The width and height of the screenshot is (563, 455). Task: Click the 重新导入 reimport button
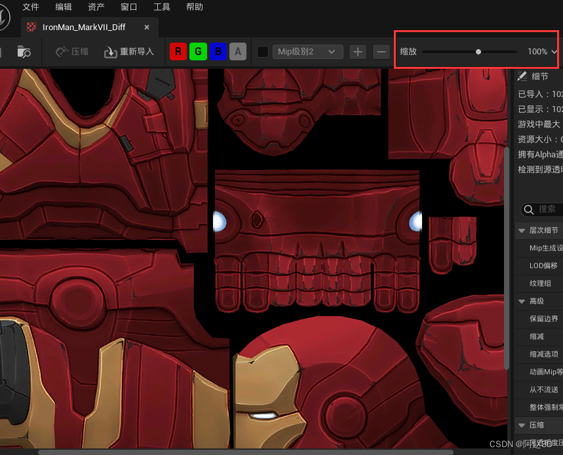(x=129, y=52)
